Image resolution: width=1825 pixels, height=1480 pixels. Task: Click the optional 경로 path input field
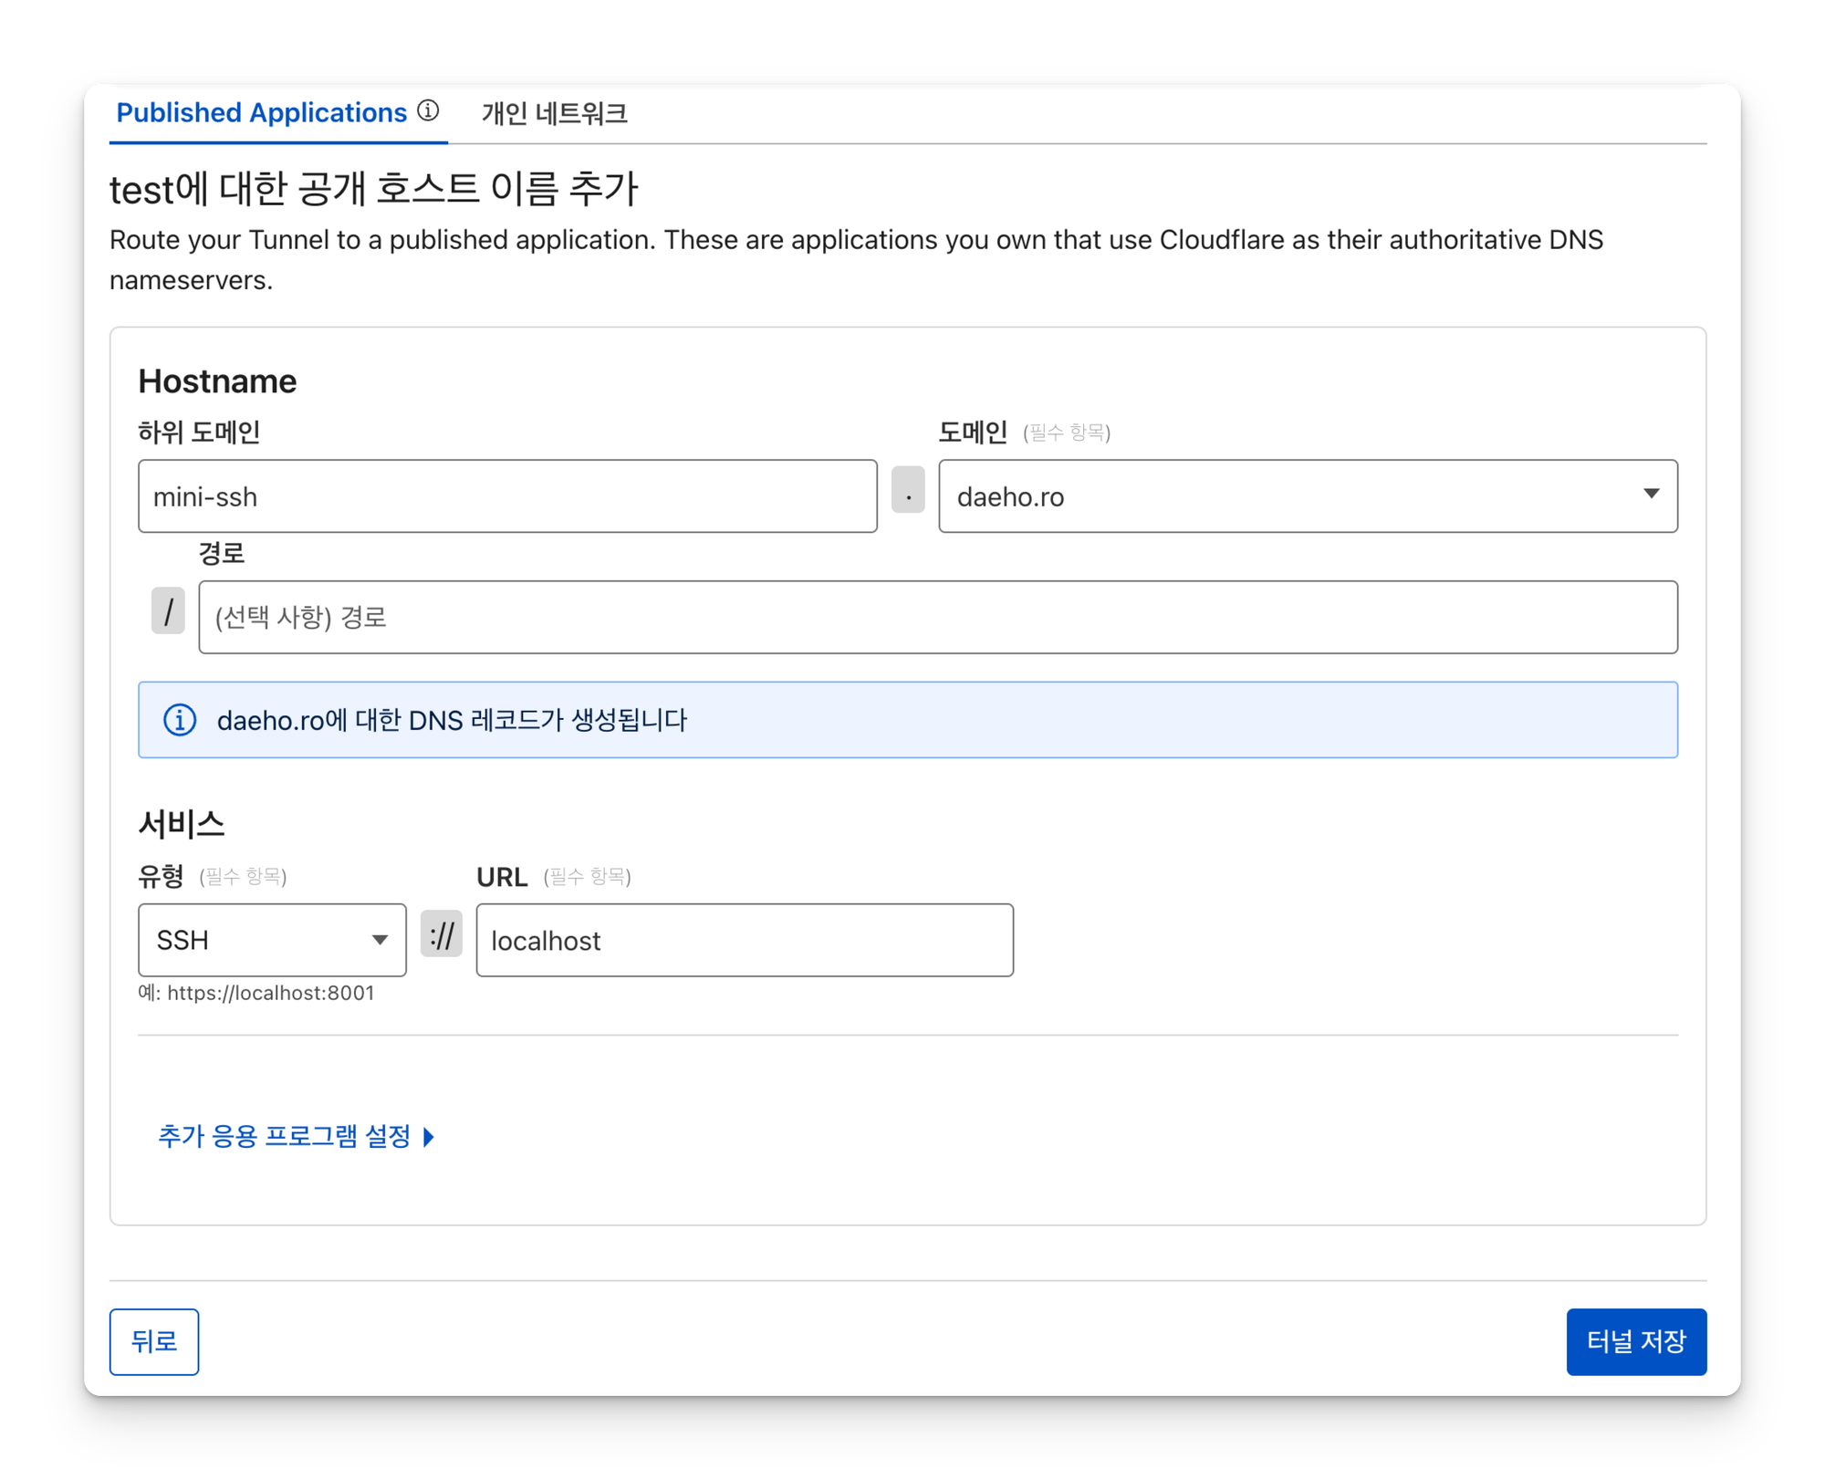938,618
